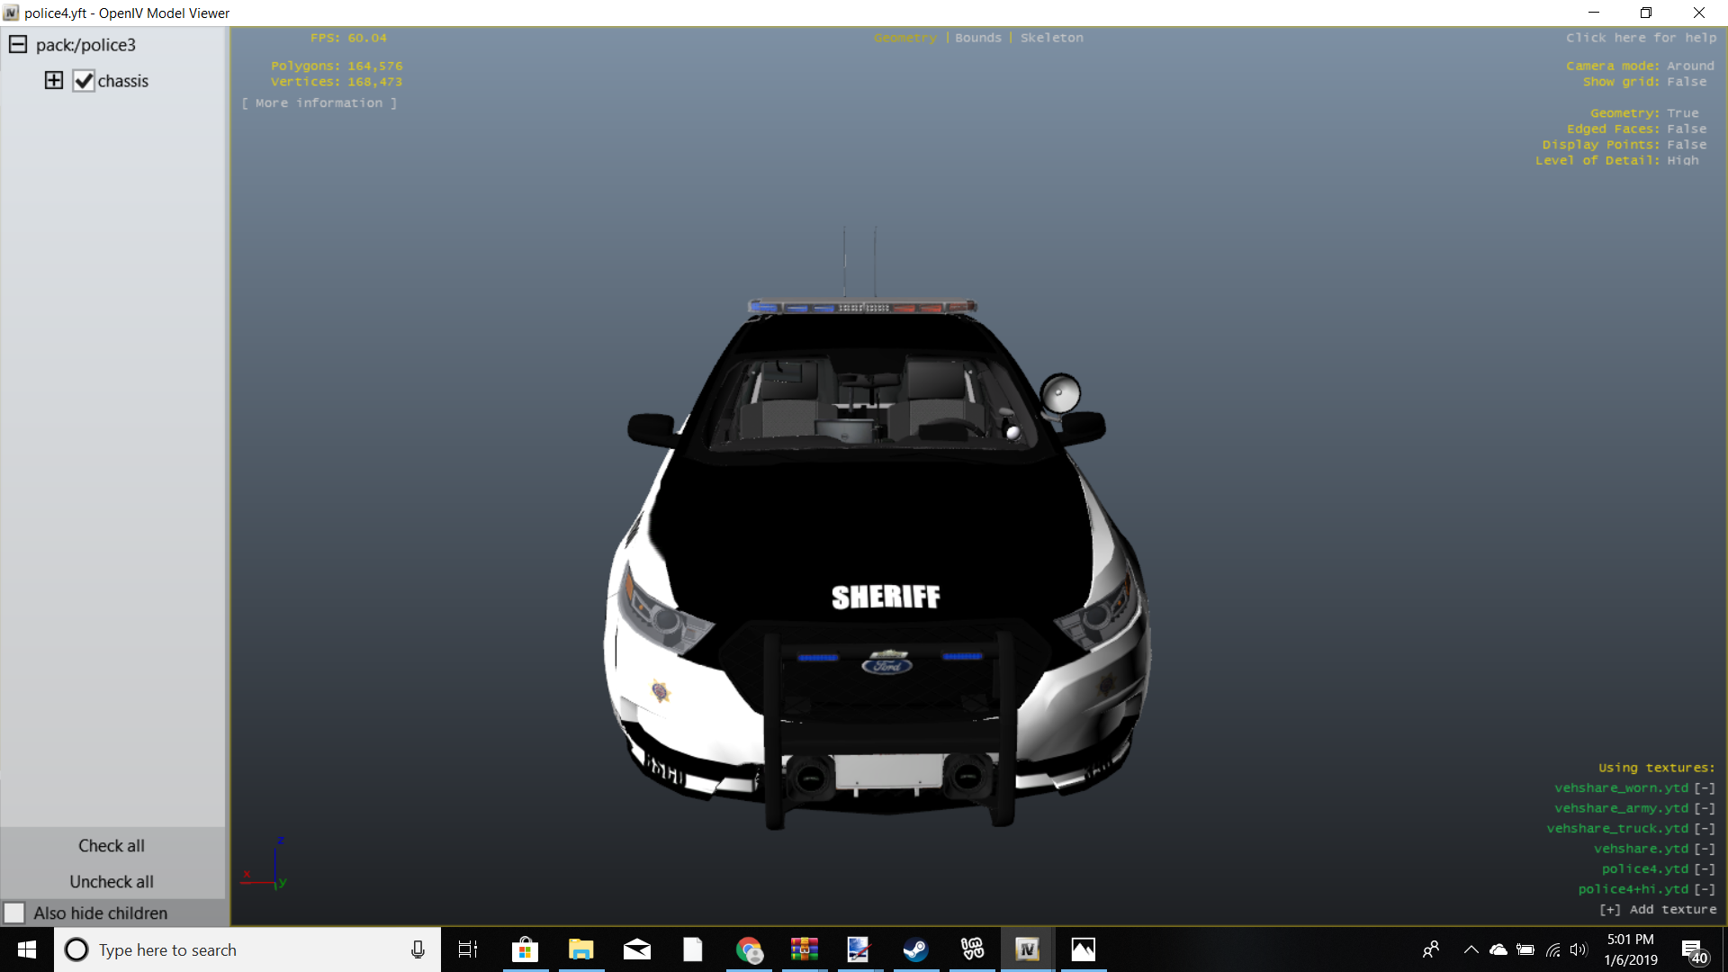Screen dimensions: 1728x972
Task: Expand the chassis tree node
Action: (54, 81)
